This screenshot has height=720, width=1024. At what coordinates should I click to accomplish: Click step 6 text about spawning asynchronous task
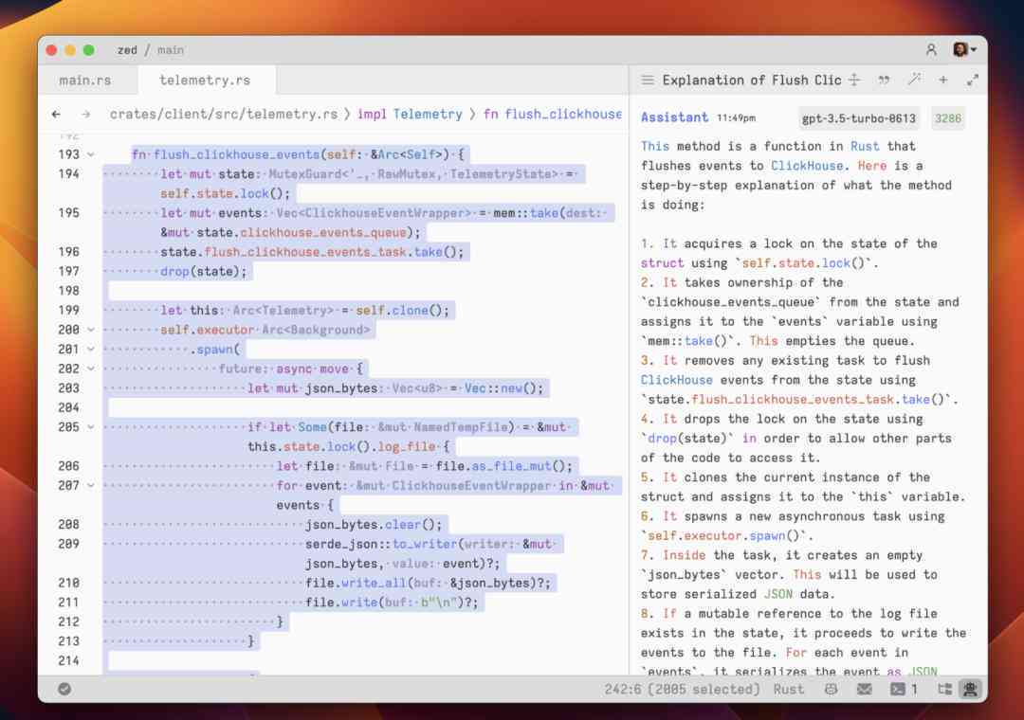point(793,526)
